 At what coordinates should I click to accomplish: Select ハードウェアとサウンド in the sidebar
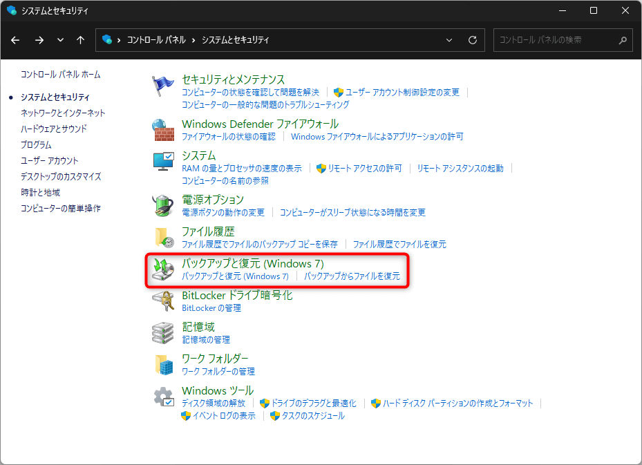point(54,129)
